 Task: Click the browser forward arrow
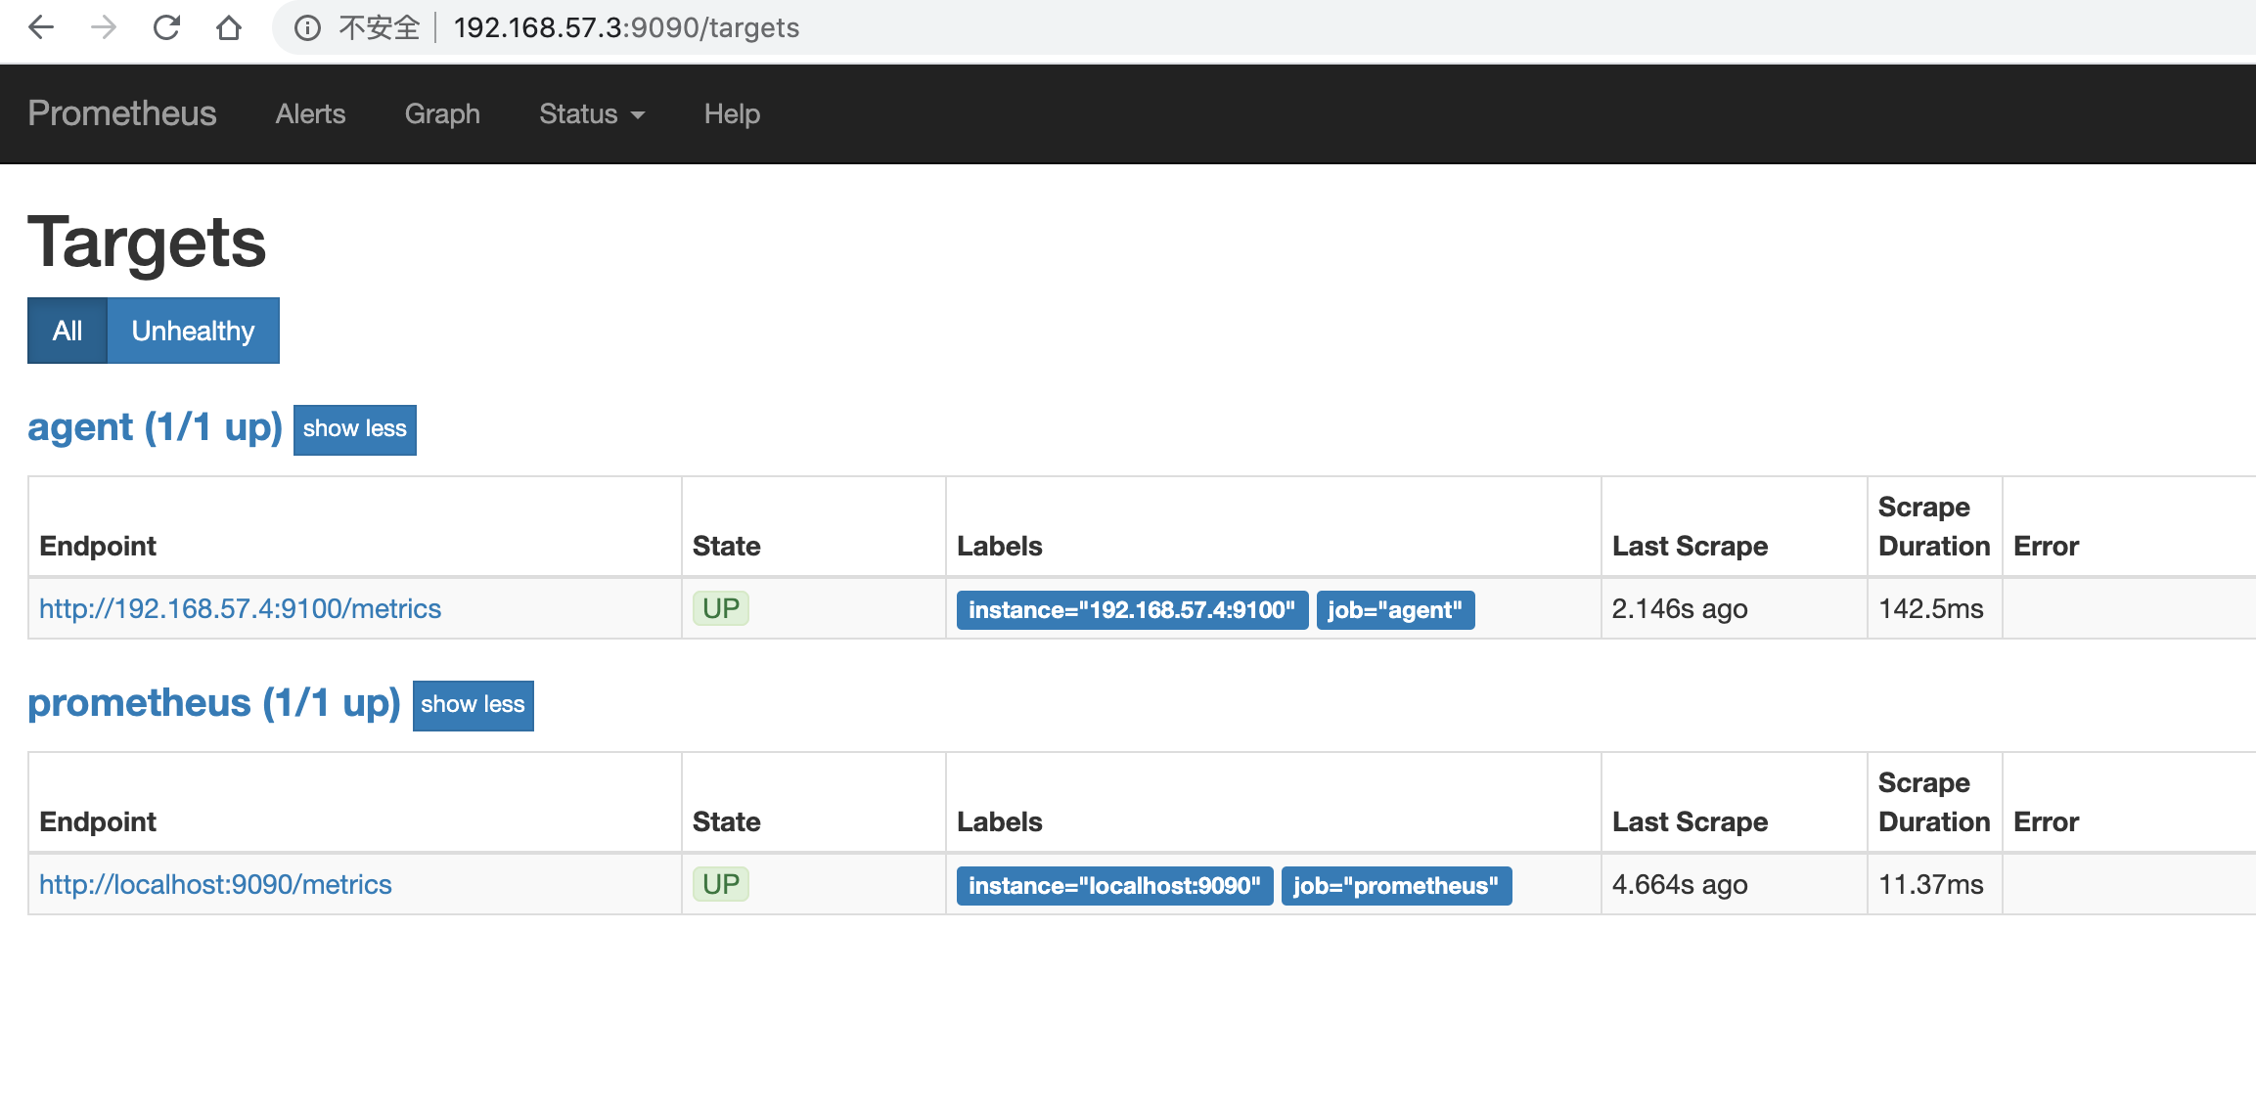coord(103,27)
